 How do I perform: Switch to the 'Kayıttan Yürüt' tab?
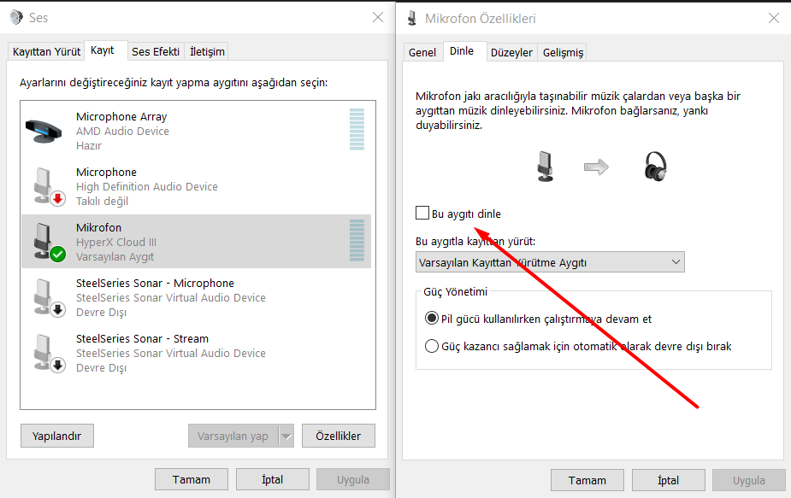pyautogui.click(x=46, y=52)
